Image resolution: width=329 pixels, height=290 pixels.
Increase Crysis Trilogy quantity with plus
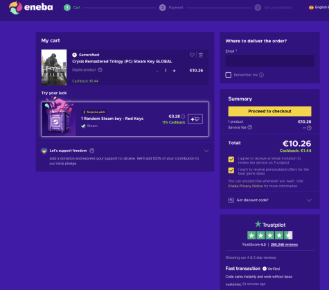click(x=174, y=71)
